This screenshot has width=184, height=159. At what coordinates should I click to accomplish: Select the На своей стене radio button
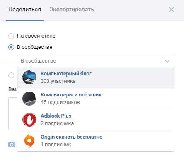pos(11,36)
